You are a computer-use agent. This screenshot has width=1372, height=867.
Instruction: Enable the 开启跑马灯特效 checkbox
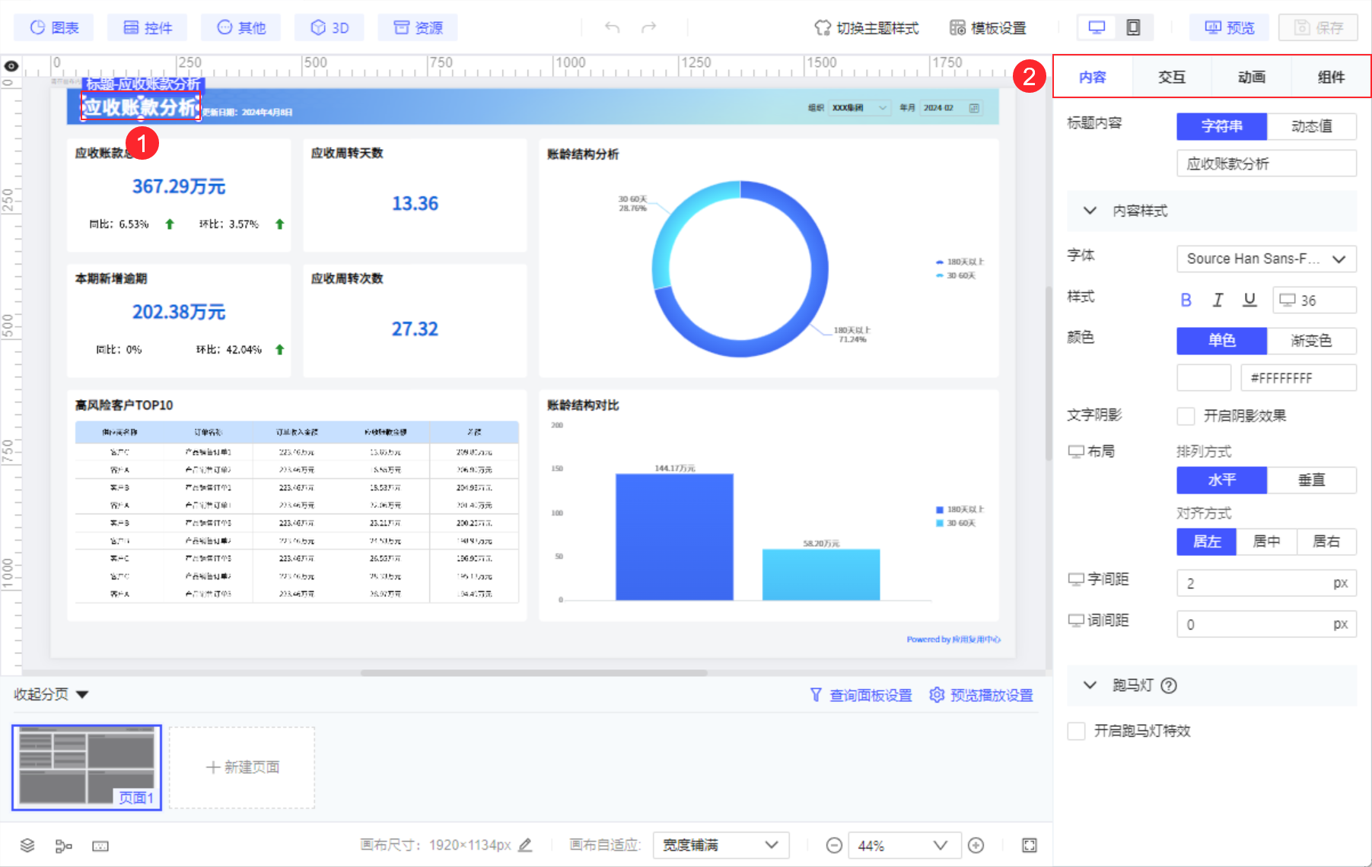pyautogui.click(x=1076, y=731)
